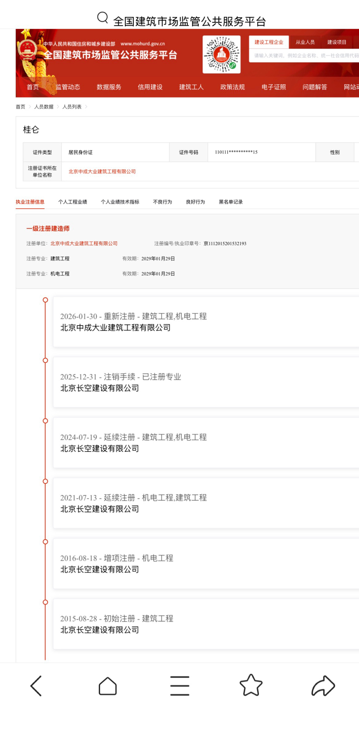The image size is (359, 741).
Task: Click the 建筑工程 validity date 2029年01月29日
Action: click(158, 259)
